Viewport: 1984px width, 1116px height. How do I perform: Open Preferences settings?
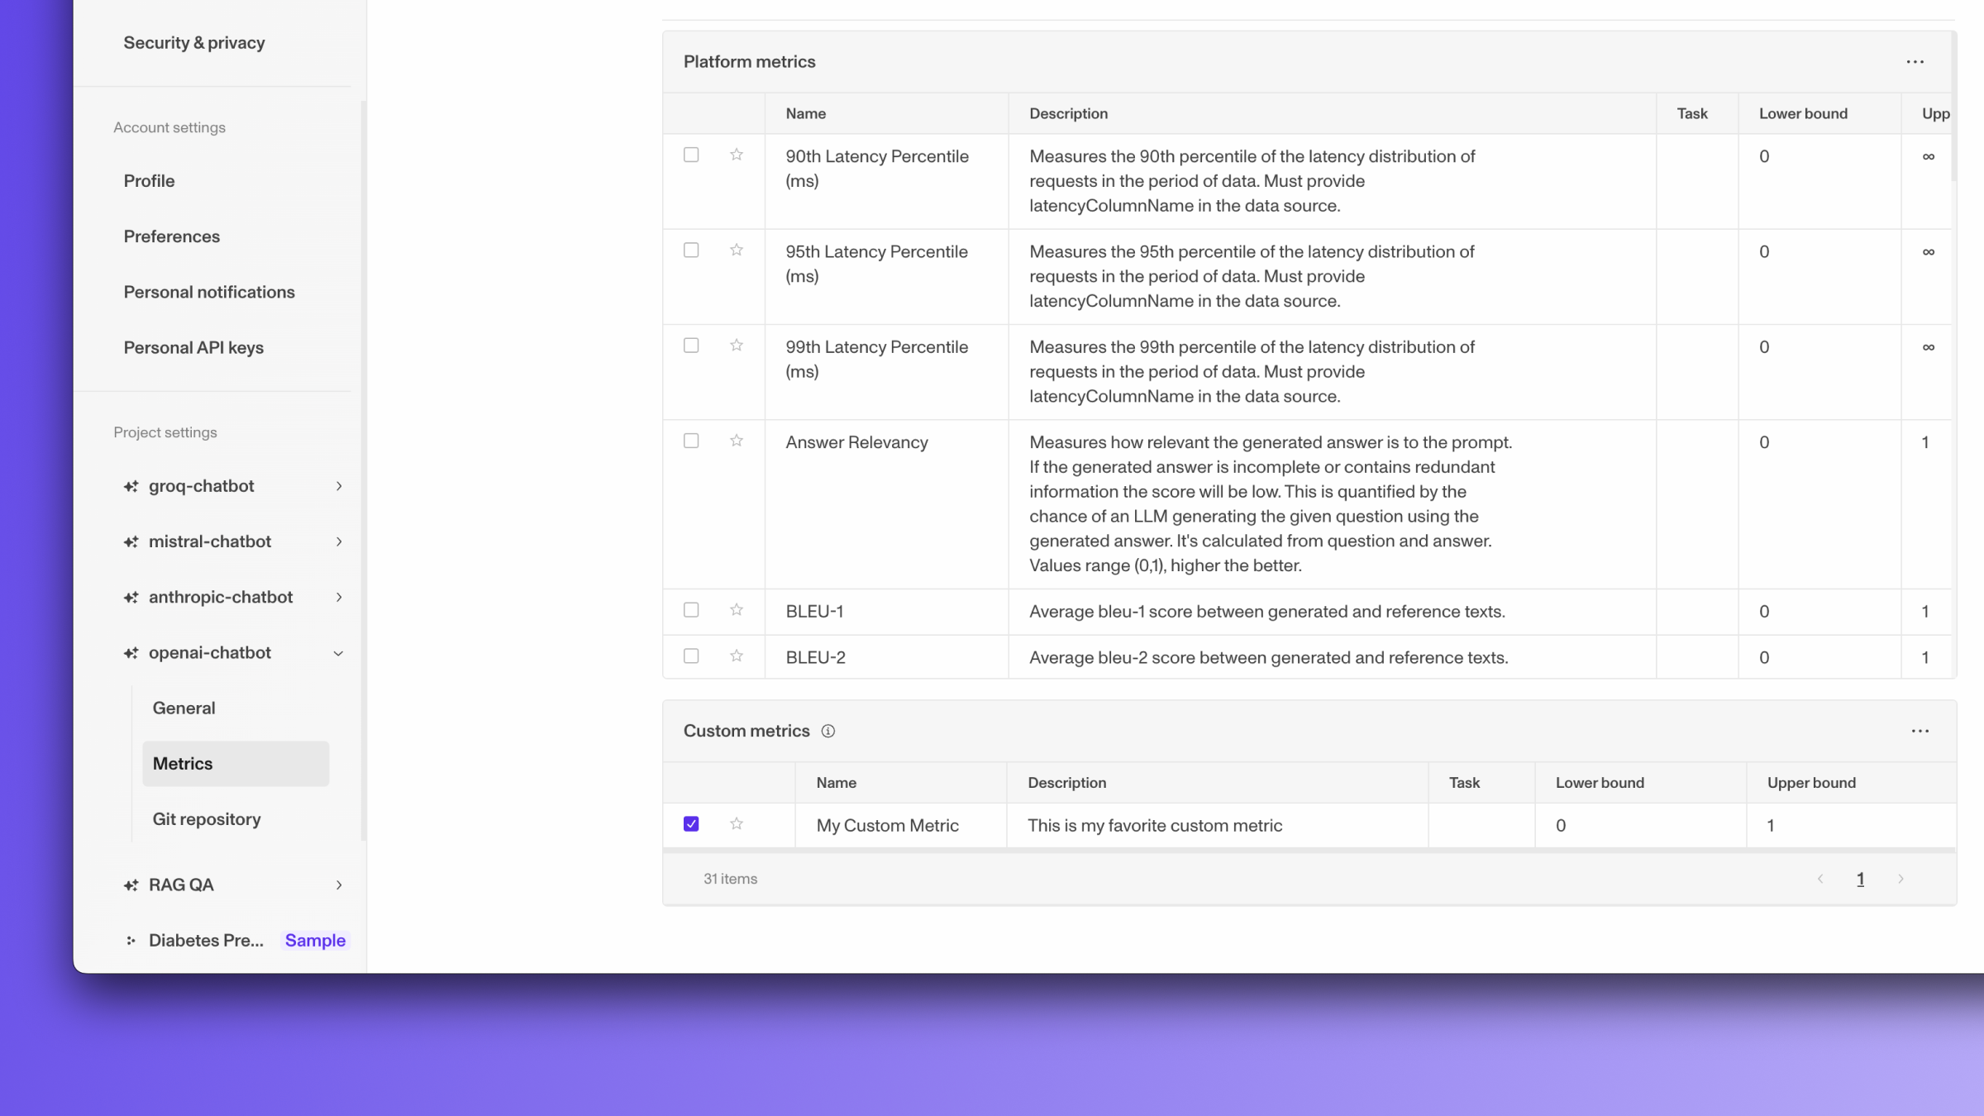coord(172,236)
